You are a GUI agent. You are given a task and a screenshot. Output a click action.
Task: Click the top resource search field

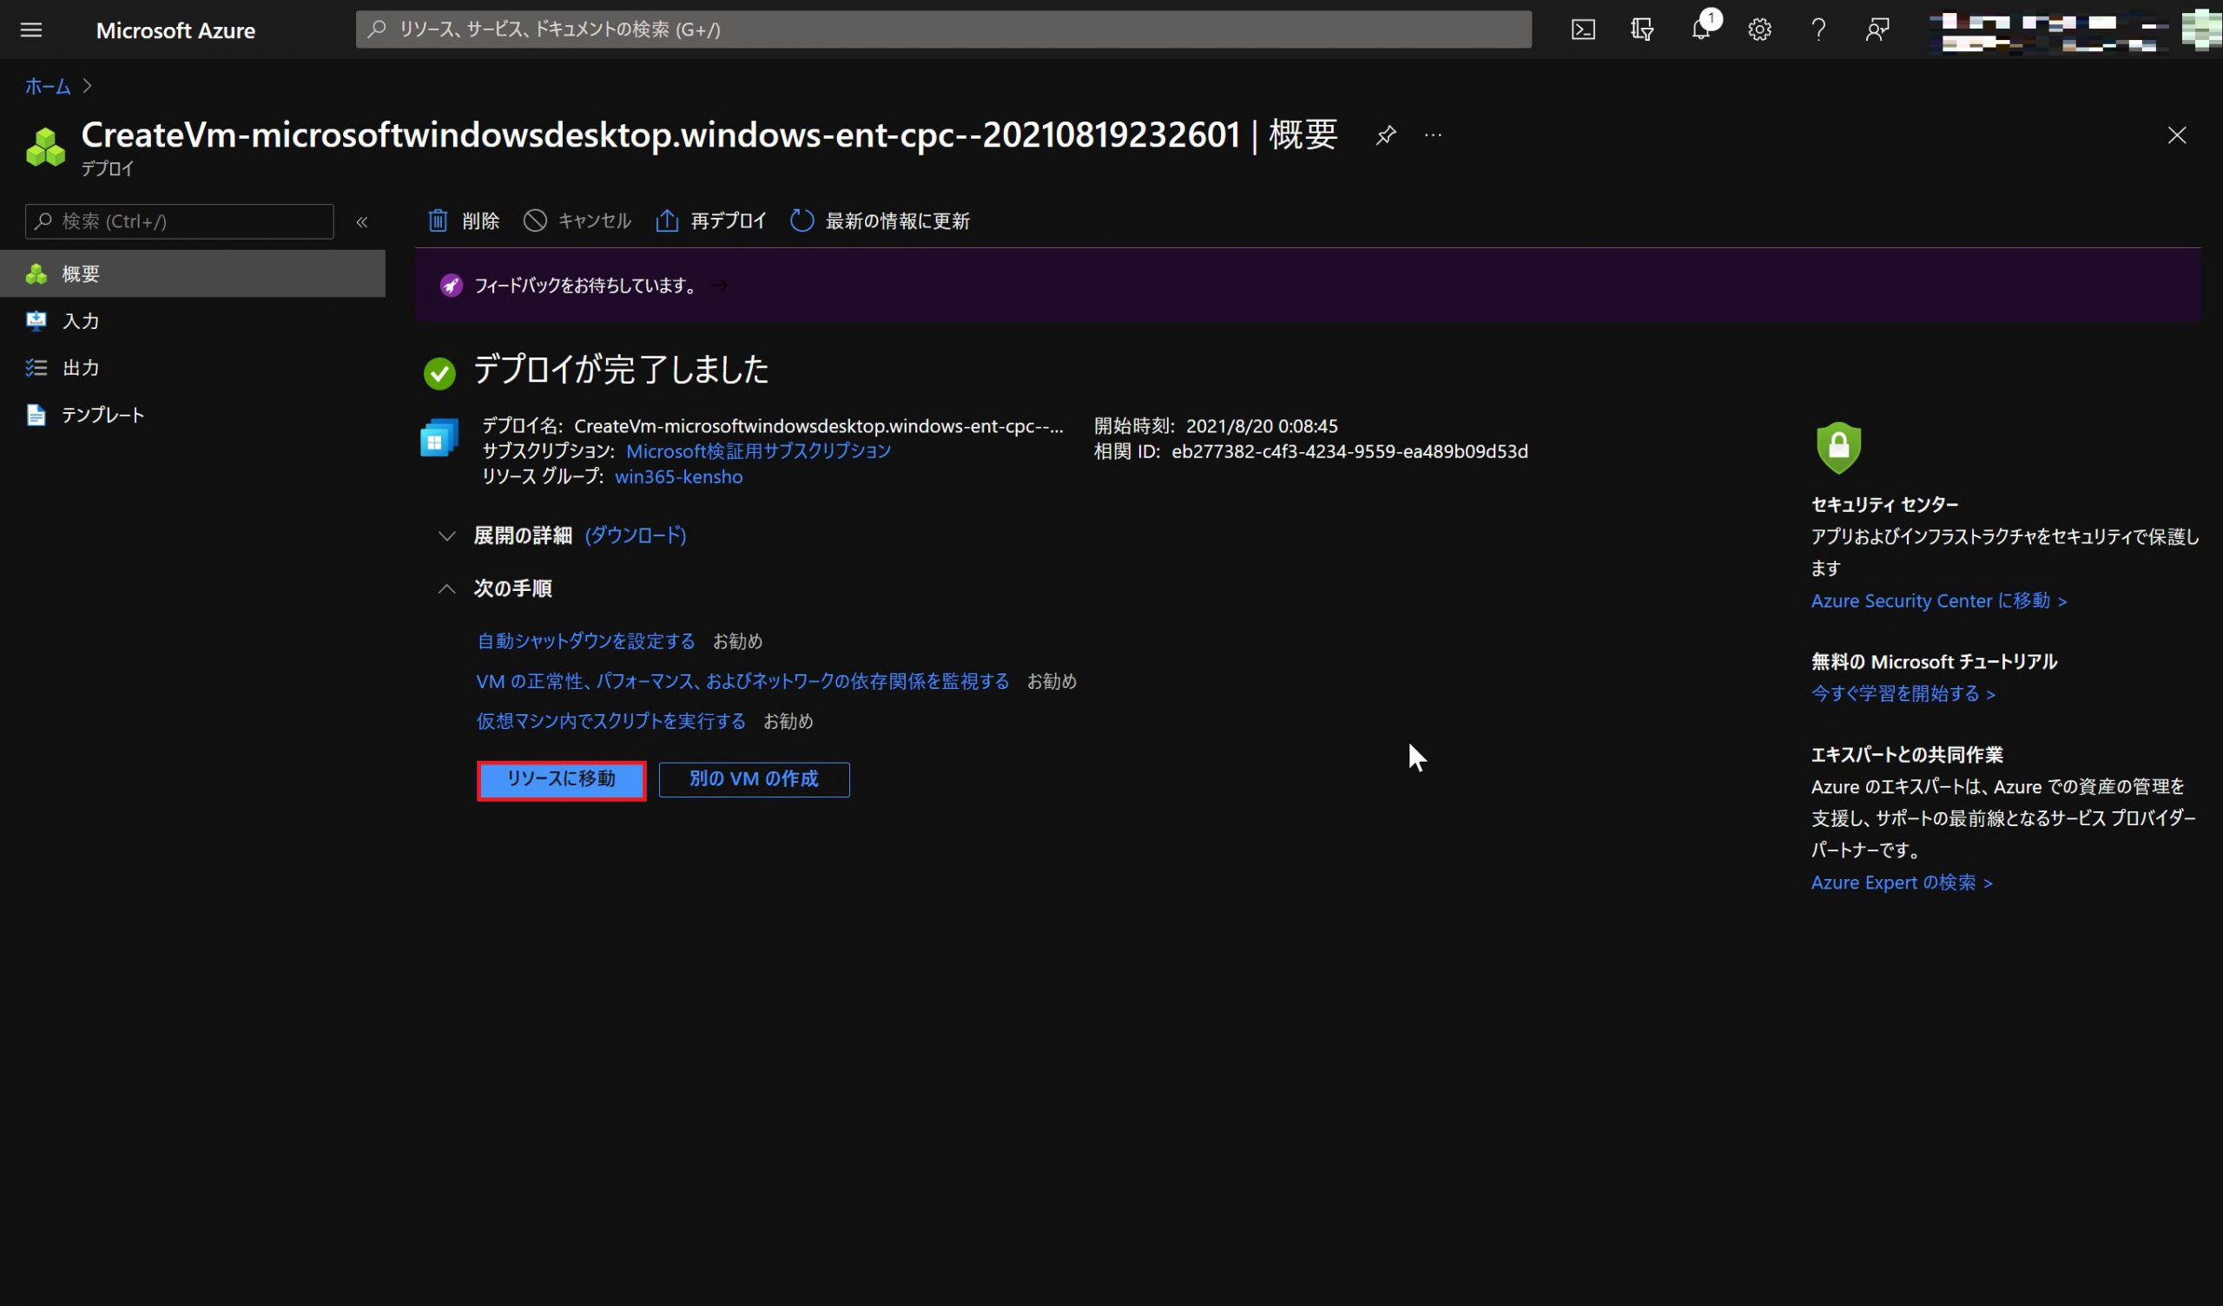tap(942, 30)
